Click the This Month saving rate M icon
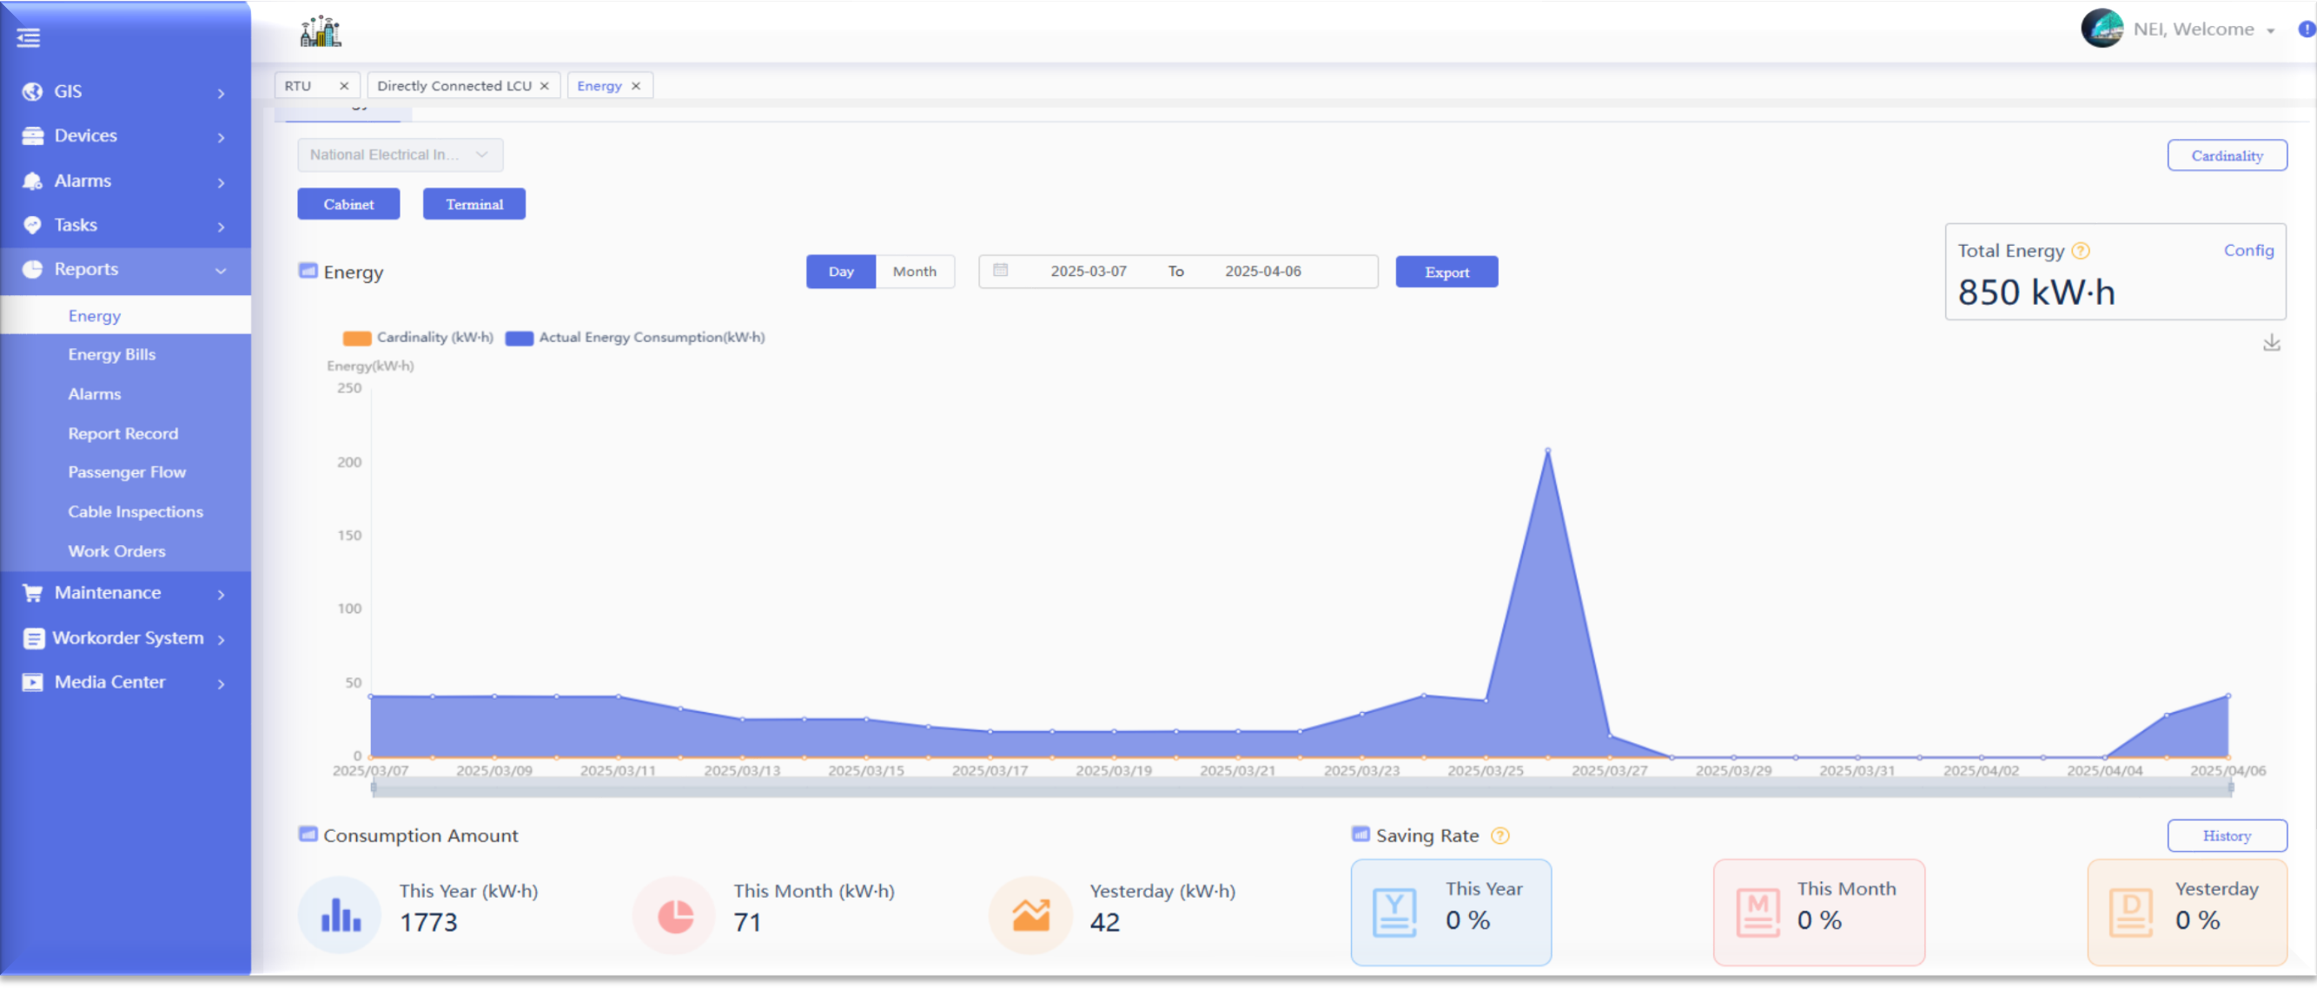Viewport: 2317px width, 988px height. point(1758,912)
